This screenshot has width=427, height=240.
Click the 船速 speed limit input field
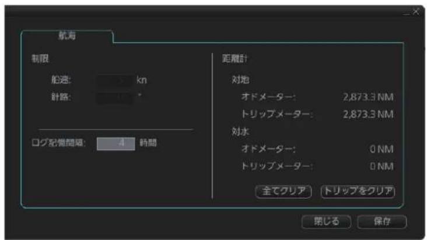click(x=116, y=80)
